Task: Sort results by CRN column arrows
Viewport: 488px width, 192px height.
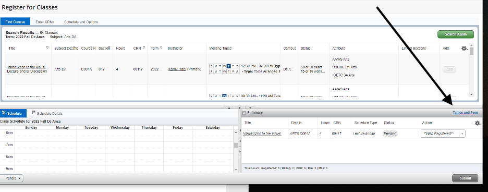Action: 143,47
